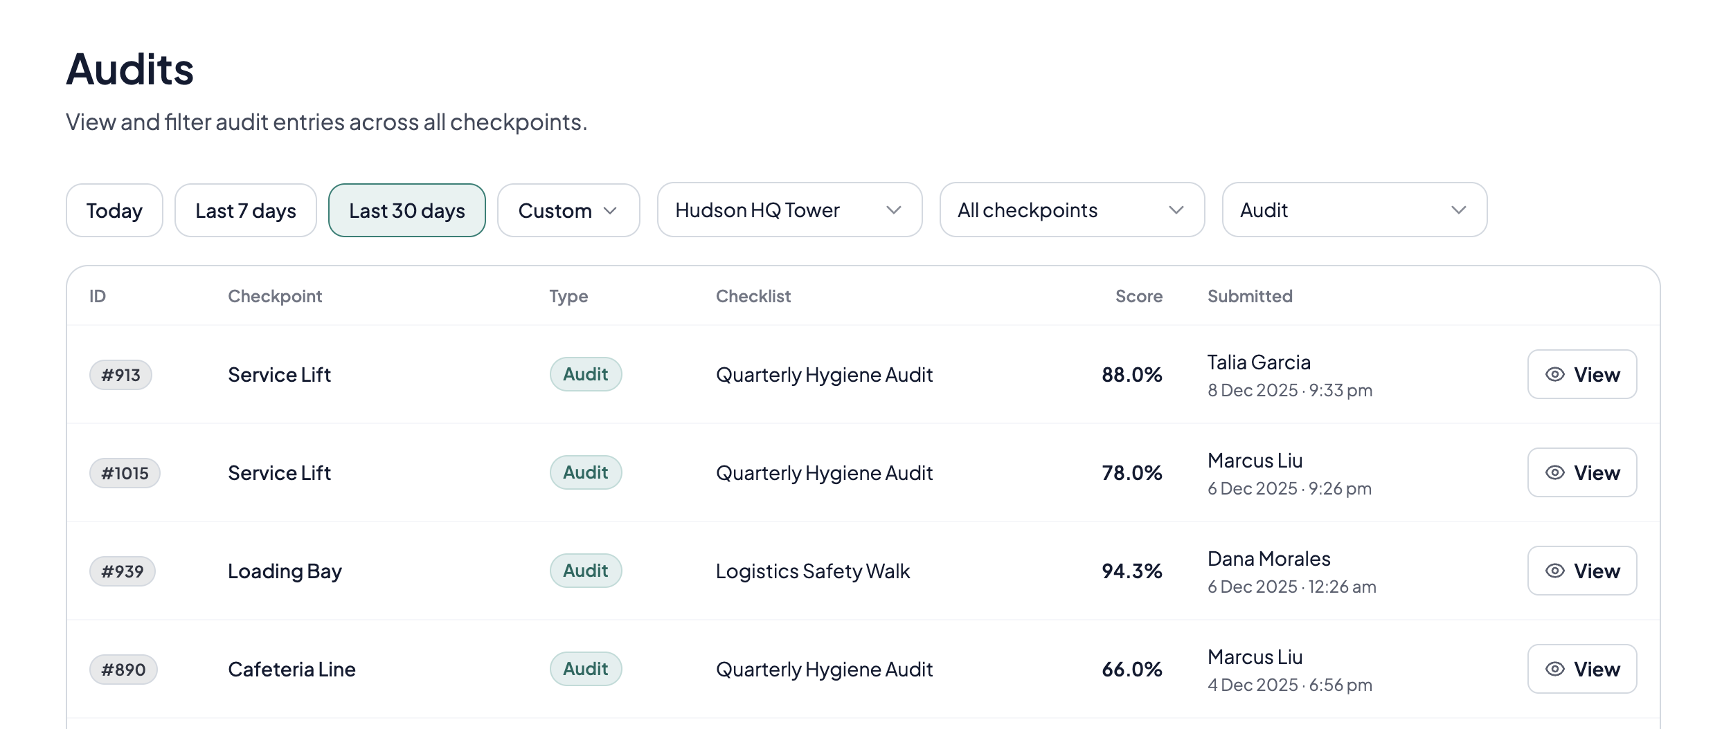This screenshot has height=729, width=1731.
Task: Toggle the Last 7 days filter
Action: (x=245, y=210)
